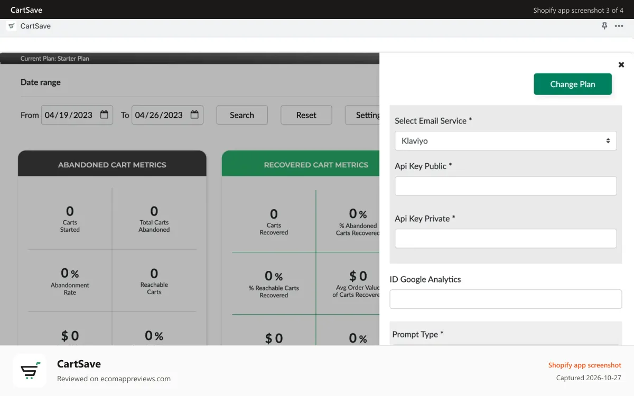Edit the To date 04/26/2023 field

(167, 115)
